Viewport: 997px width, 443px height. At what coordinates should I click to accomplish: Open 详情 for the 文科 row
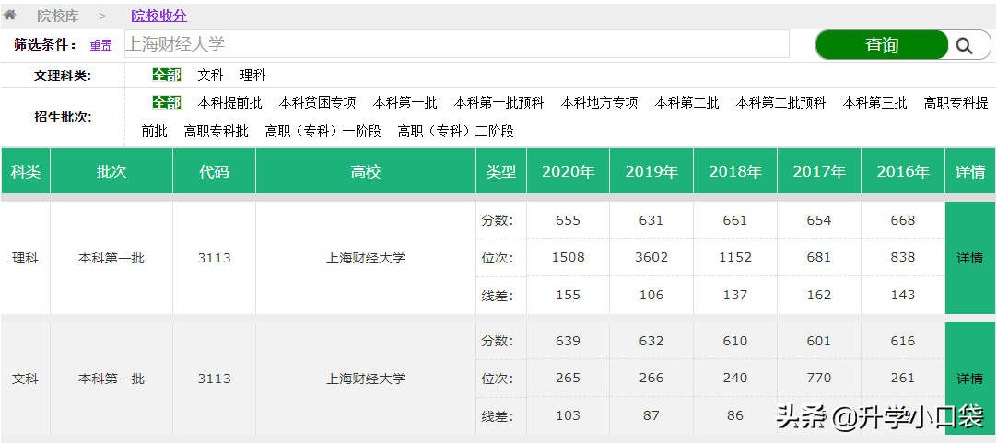(970, 379)
